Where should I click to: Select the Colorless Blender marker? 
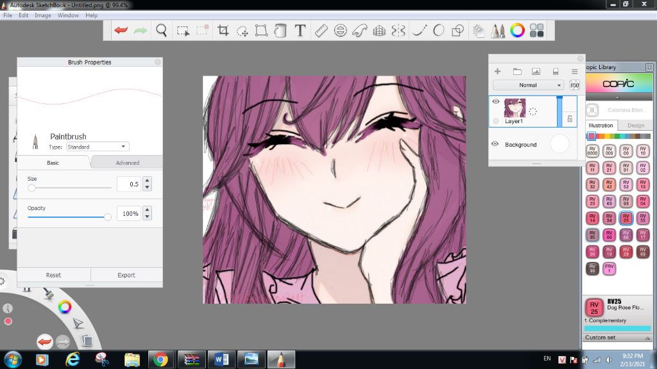(x=592, y=110)
